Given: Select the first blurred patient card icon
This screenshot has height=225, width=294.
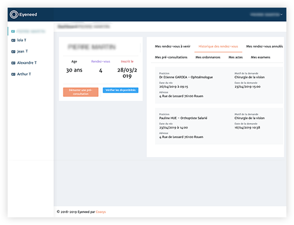Looking at the screenshot, I should (13, 31).
